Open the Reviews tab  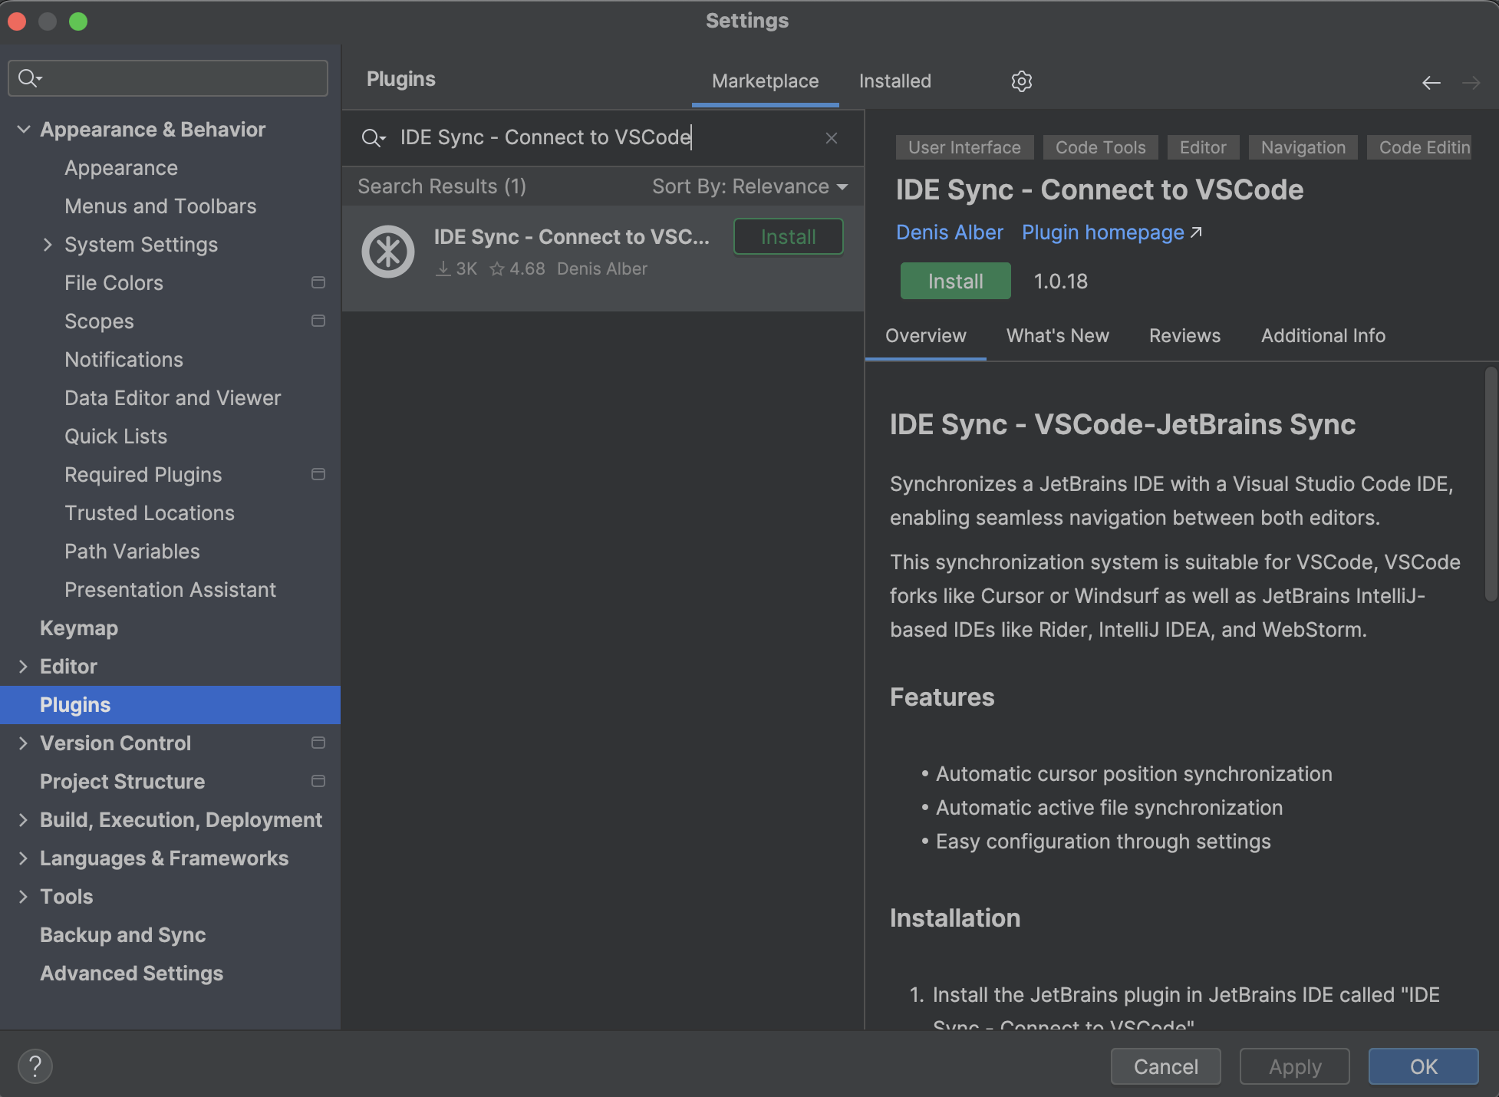(x=1184, y=336)
